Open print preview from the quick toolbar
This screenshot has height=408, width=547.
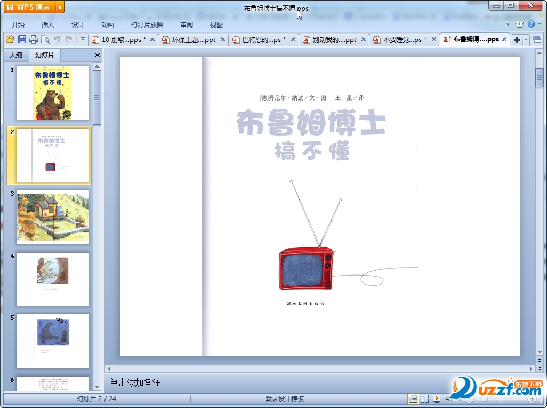(x=45, y=39)
